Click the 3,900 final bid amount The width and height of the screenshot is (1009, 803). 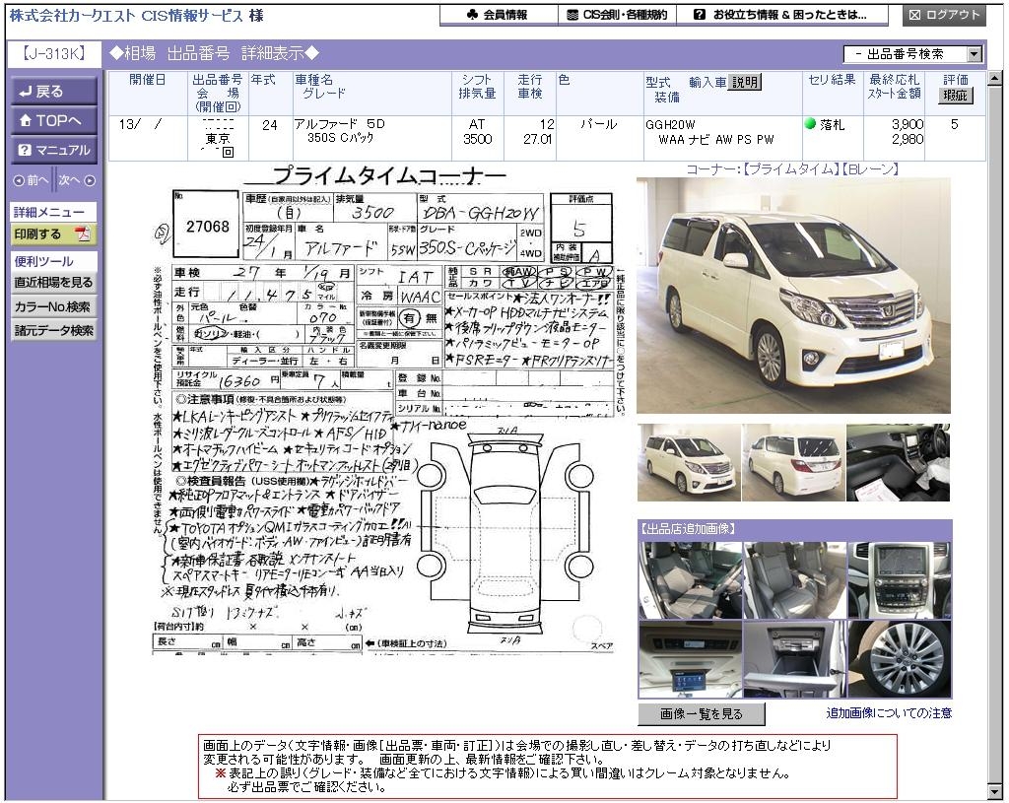(908, 123)
